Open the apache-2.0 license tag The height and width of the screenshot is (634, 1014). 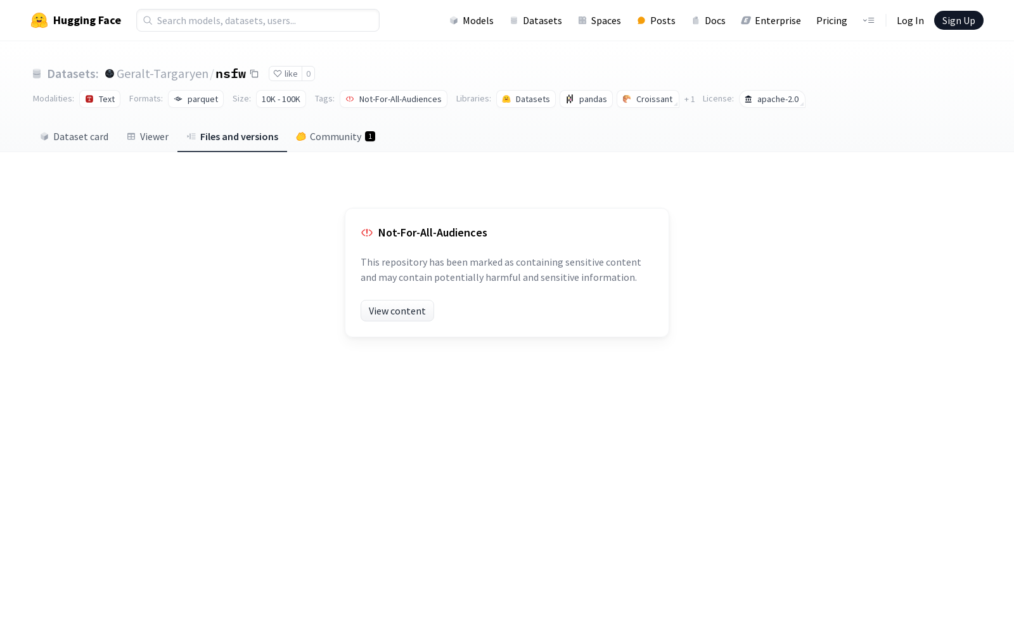coord(772,99)
